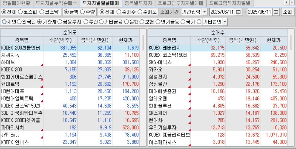Select 미래에셋증권 row
The width and height of the screenshot is (296, 149).
[217, 91]
